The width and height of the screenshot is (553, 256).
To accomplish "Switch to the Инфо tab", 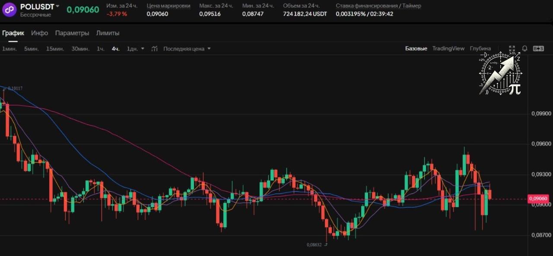I will [x=39, y=33].
